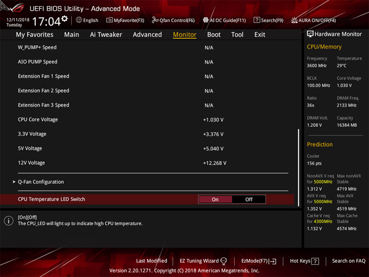
Task: Open the My Favorites tab
Action: click(35, 35)
